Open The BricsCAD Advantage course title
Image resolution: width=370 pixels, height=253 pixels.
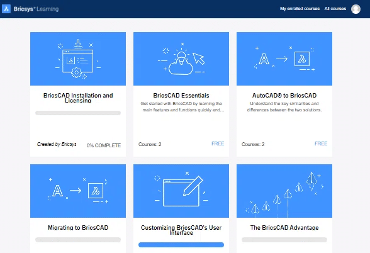point(284,228)
